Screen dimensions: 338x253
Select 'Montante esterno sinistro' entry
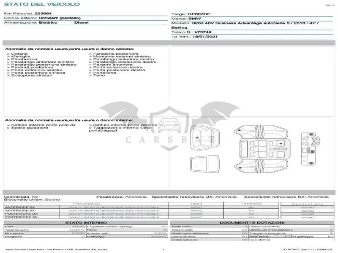coord(122,57)
